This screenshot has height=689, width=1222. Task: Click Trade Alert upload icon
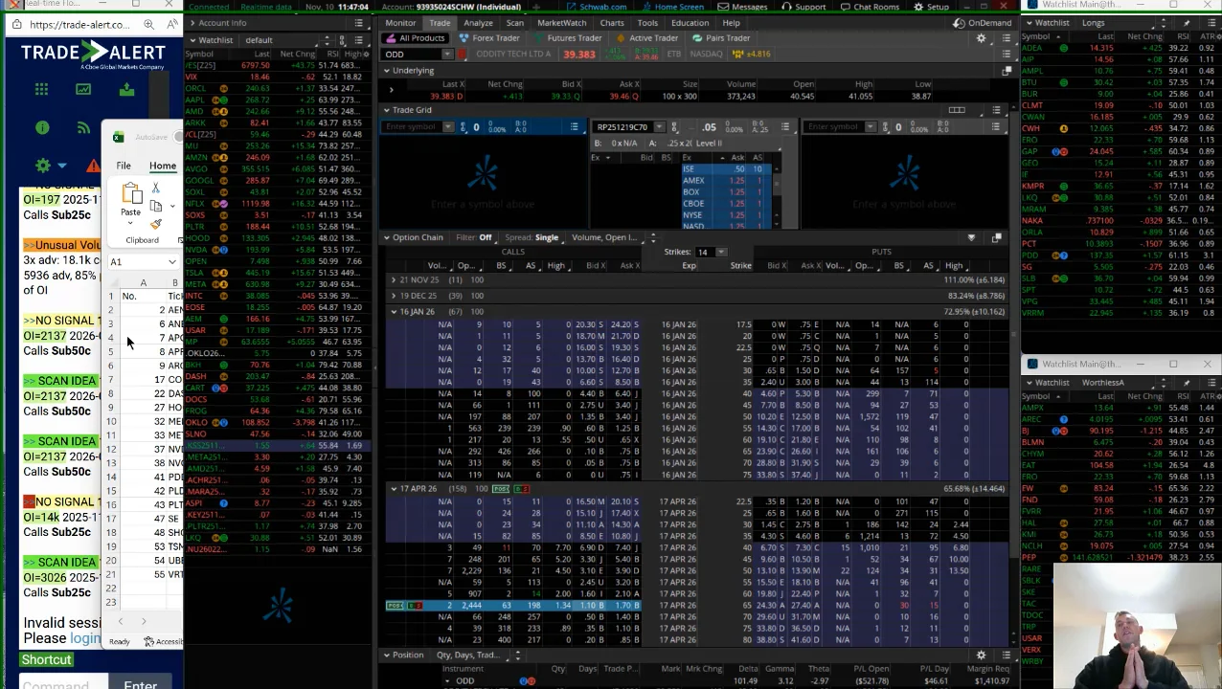pyautogui.click(x=126, y=89)
